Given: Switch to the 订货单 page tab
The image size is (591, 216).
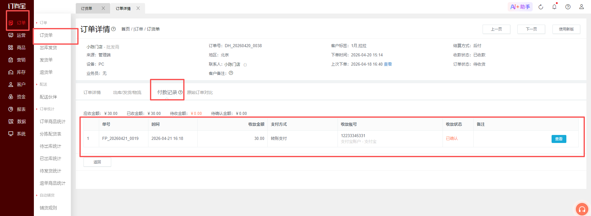Looking at the screenshot, I should [x=87, y=8].
